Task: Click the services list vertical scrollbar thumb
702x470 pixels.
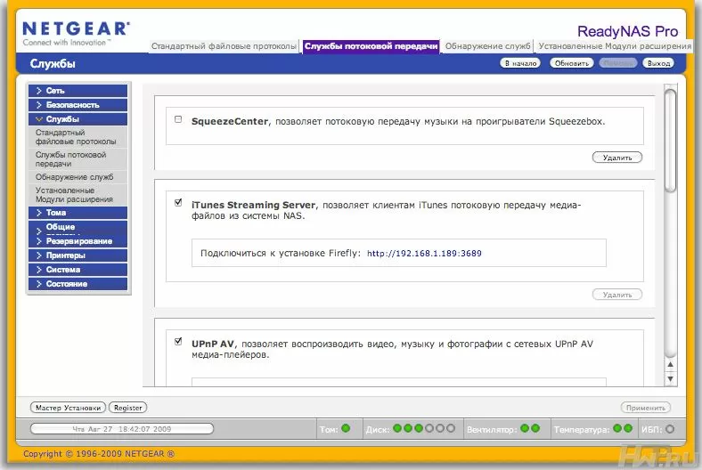Action: [670, 141]
